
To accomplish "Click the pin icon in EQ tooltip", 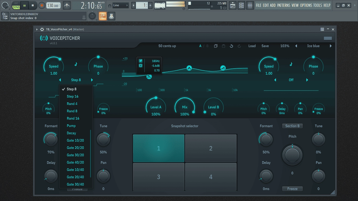I will 141,61.
